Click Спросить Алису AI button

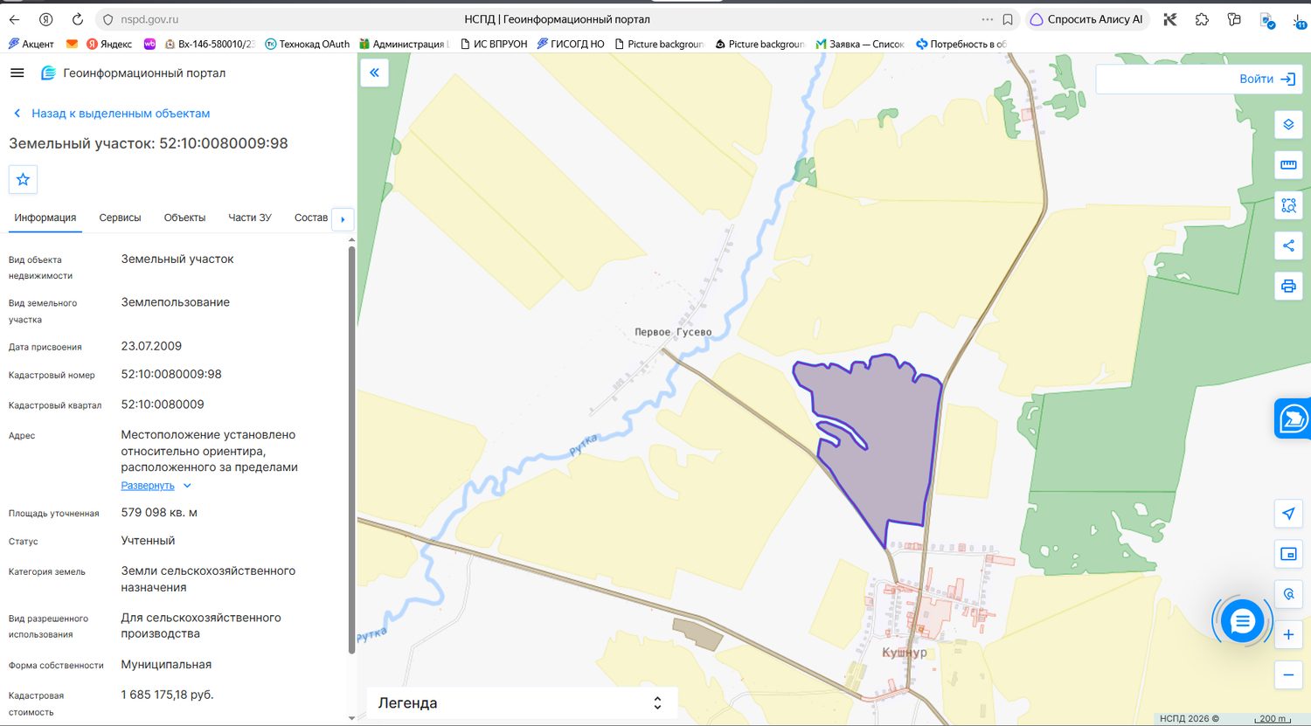[x=1086, y=19]
